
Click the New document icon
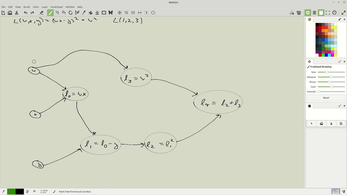pos(3,13)
